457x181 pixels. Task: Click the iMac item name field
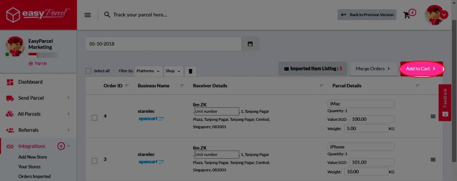click(x=361, y=104)
